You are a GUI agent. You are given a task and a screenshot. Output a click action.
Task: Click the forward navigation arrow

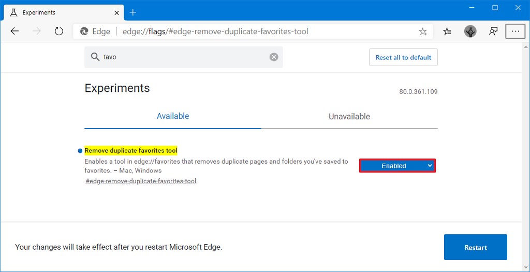37,31
